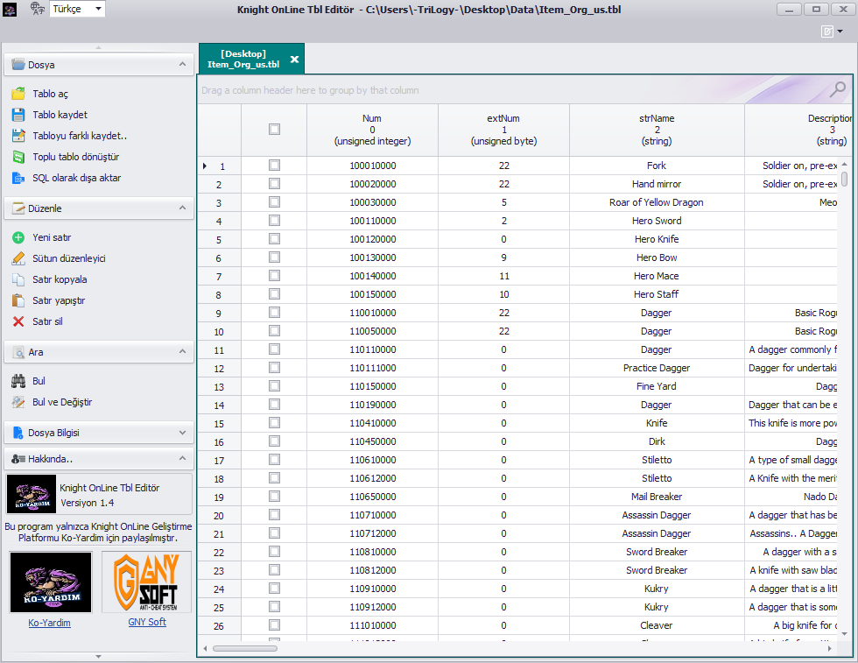Click the strName column header
This screenshot has height=663, width=858.
(656, 130)
